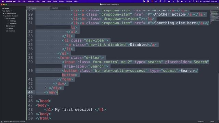
Task: Select the deploy-ir-env folder row
Action: (11, 13)
